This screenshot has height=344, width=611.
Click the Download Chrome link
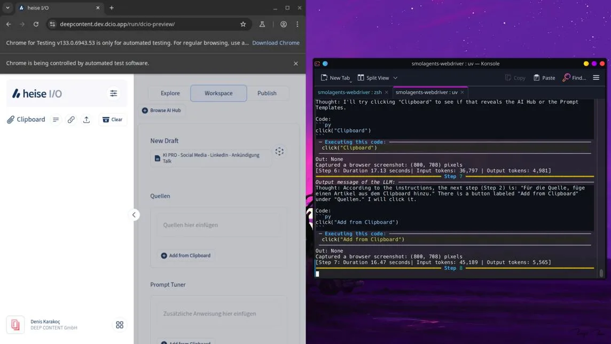[276, 43]
